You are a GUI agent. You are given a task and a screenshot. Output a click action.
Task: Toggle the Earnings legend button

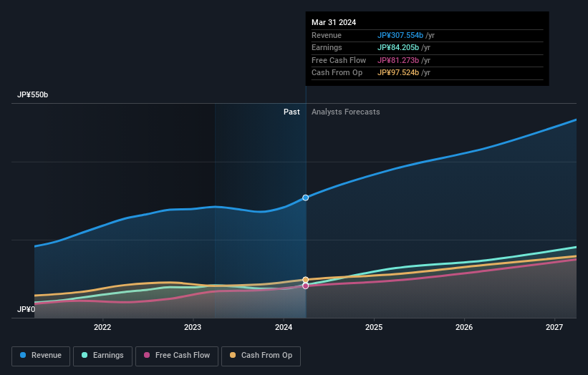pyautogui.click(x=102, y=356)
